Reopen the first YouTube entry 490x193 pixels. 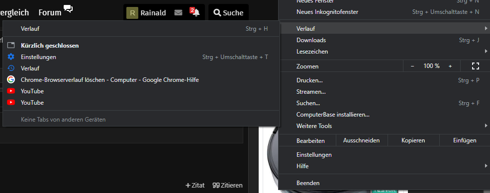(141, 91)
